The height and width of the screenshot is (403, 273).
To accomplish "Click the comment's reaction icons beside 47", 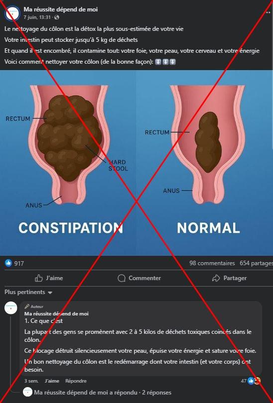I will coord(254,381).
